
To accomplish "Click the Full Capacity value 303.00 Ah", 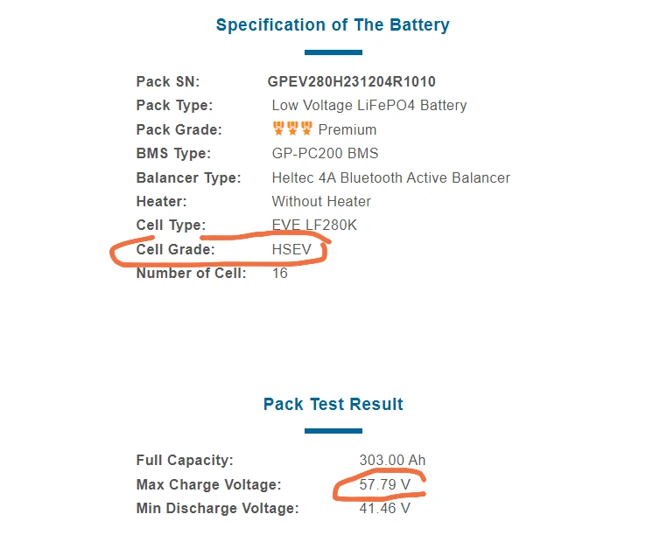I will [x=392, y=460].
